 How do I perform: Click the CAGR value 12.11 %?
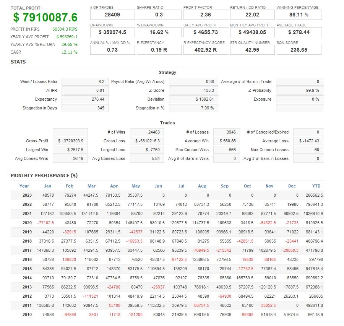pos(70,52)
